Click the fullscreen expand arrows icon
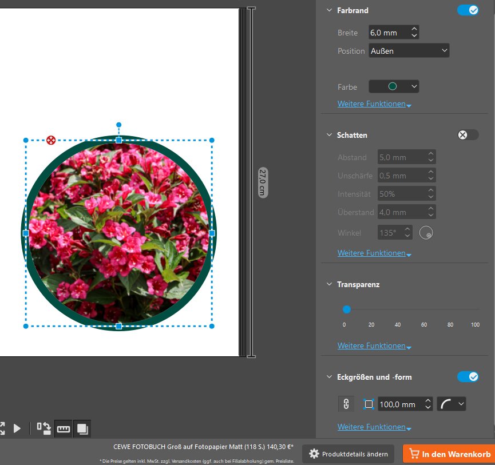495x465 pixels. tap(2, 428)
